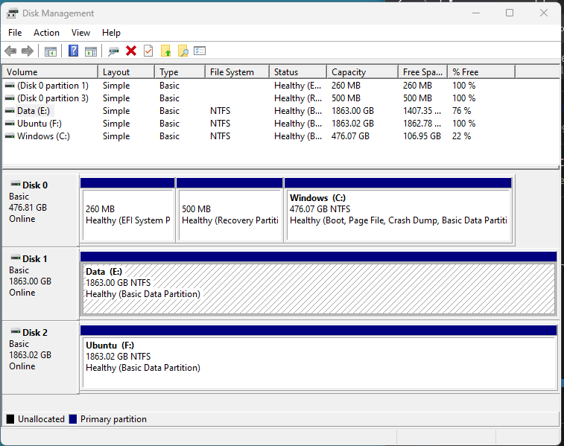Click the "76 %" free cell
Screen dimensions: 564x446
[461, 111]
